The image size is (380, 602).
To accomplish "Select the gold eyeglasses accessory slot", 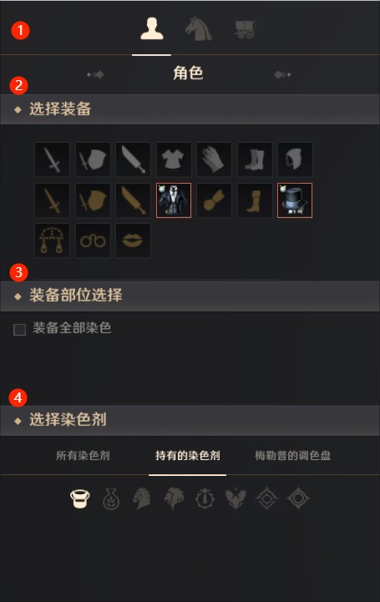I will (x=93, y=240).
